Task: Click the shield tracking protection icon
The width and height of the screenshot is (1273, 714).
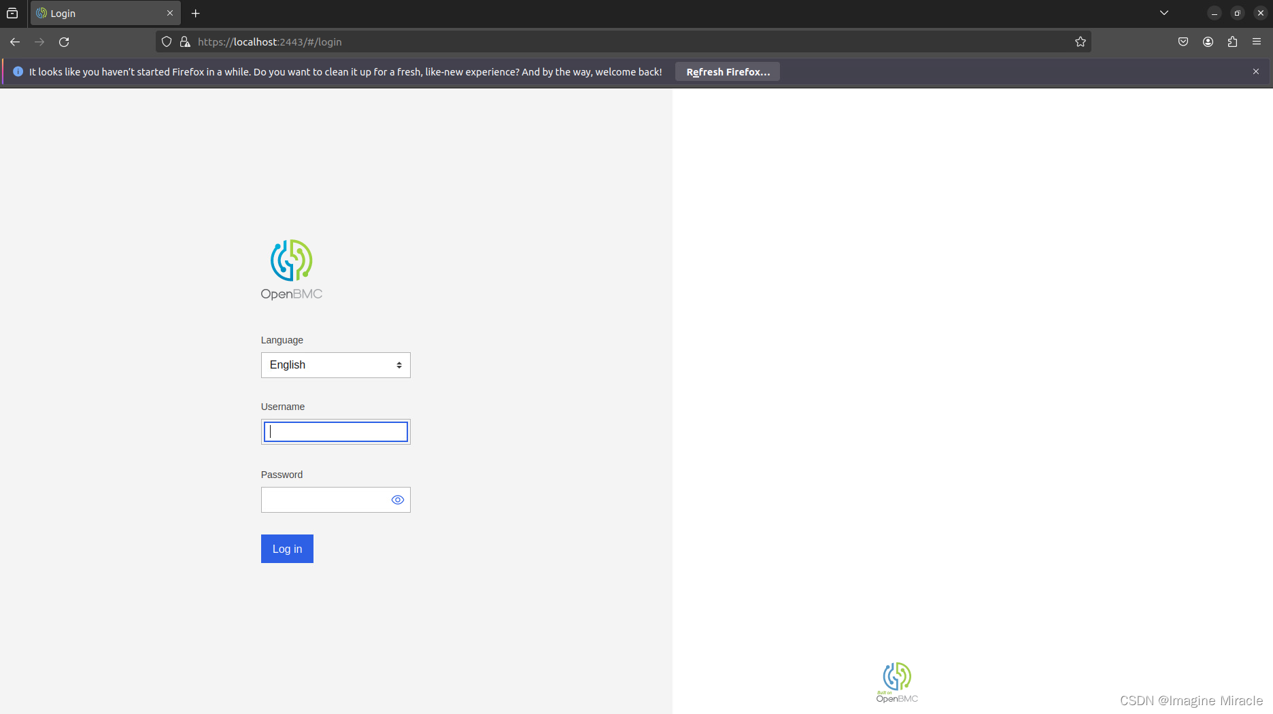Action: point(166,41)
